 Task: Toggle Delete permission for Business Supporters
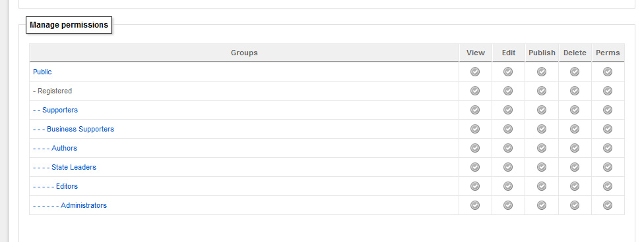point(575,129)
